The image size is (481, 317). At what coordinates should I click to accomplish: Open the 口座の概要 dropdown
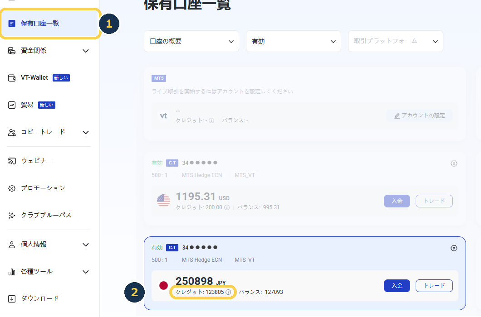point(191,41)
